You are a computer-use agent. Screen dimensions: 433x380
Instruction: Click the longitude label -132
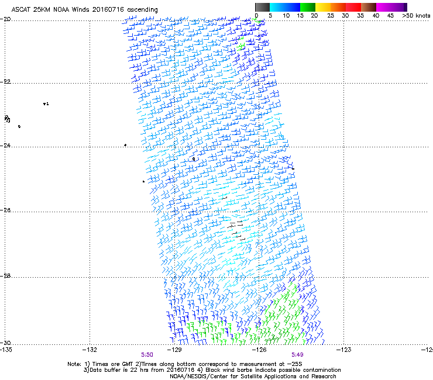[90, 350]
